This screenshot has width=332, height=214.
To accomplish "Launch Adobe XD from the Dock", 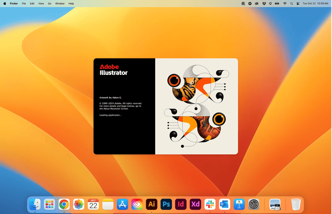I will [x=196, y=204].
